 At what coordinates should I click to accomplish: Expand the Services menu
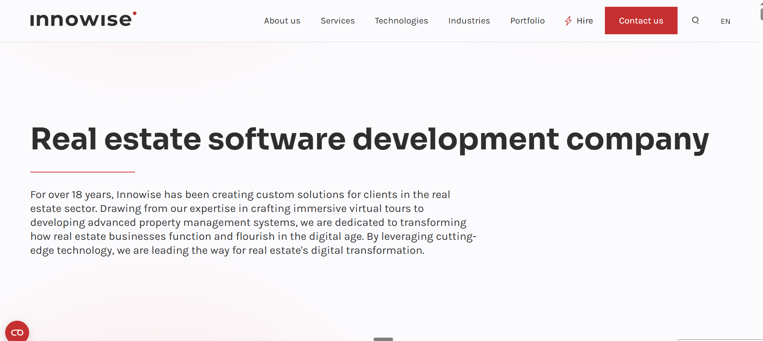click(x=337, y=21)
